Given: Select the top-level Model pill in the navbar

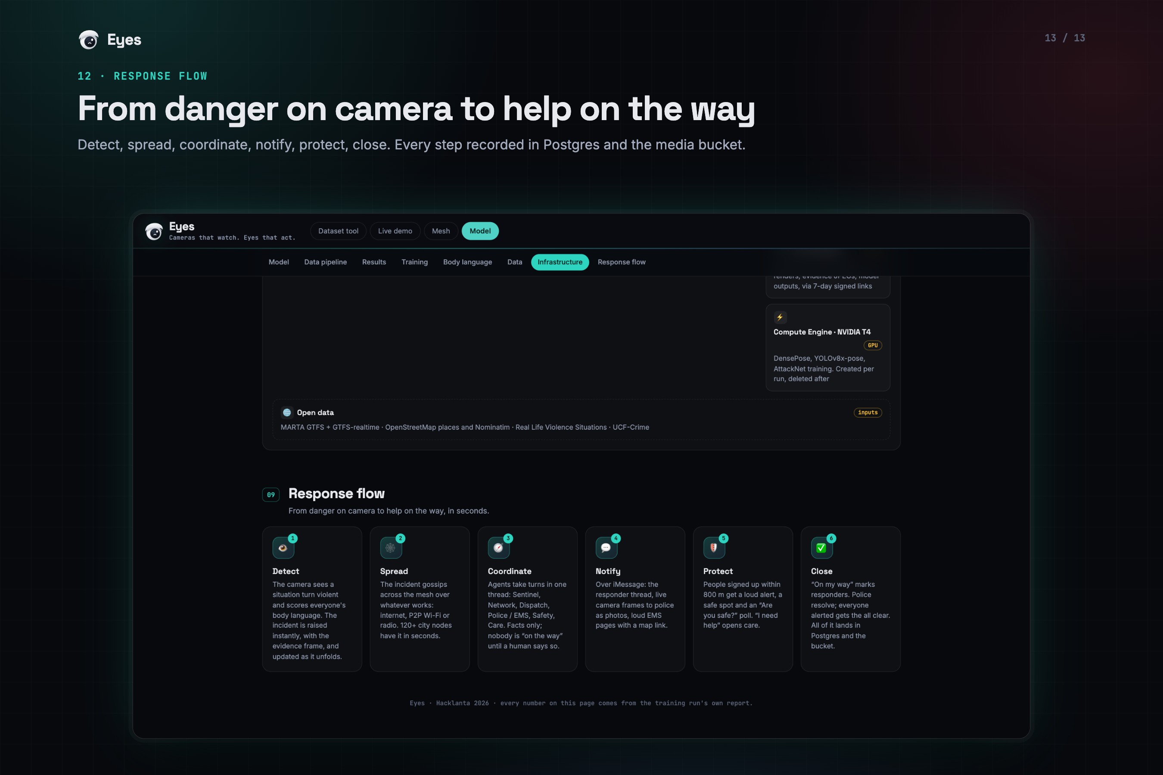Looking at the screenshot, I should [480, 231].
